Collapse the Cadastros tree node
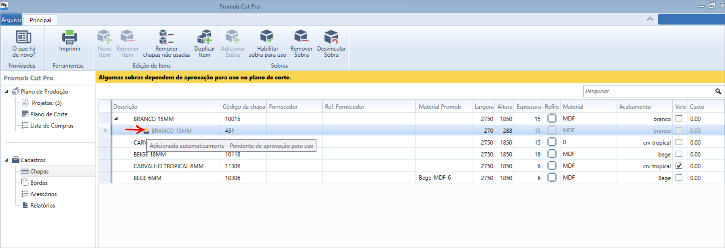The width and height of the screenshot is (725, 248). [x=6, y=160]
